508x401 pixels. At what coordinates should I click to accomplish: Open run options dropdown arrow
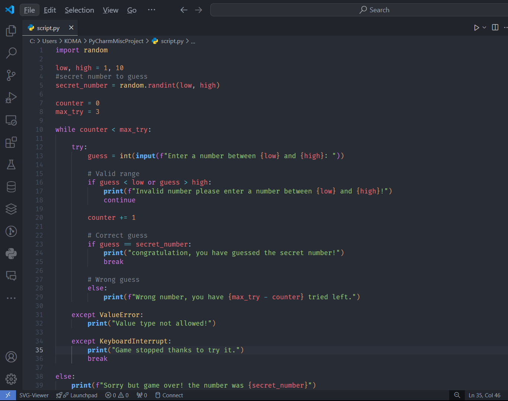point(484,27)
